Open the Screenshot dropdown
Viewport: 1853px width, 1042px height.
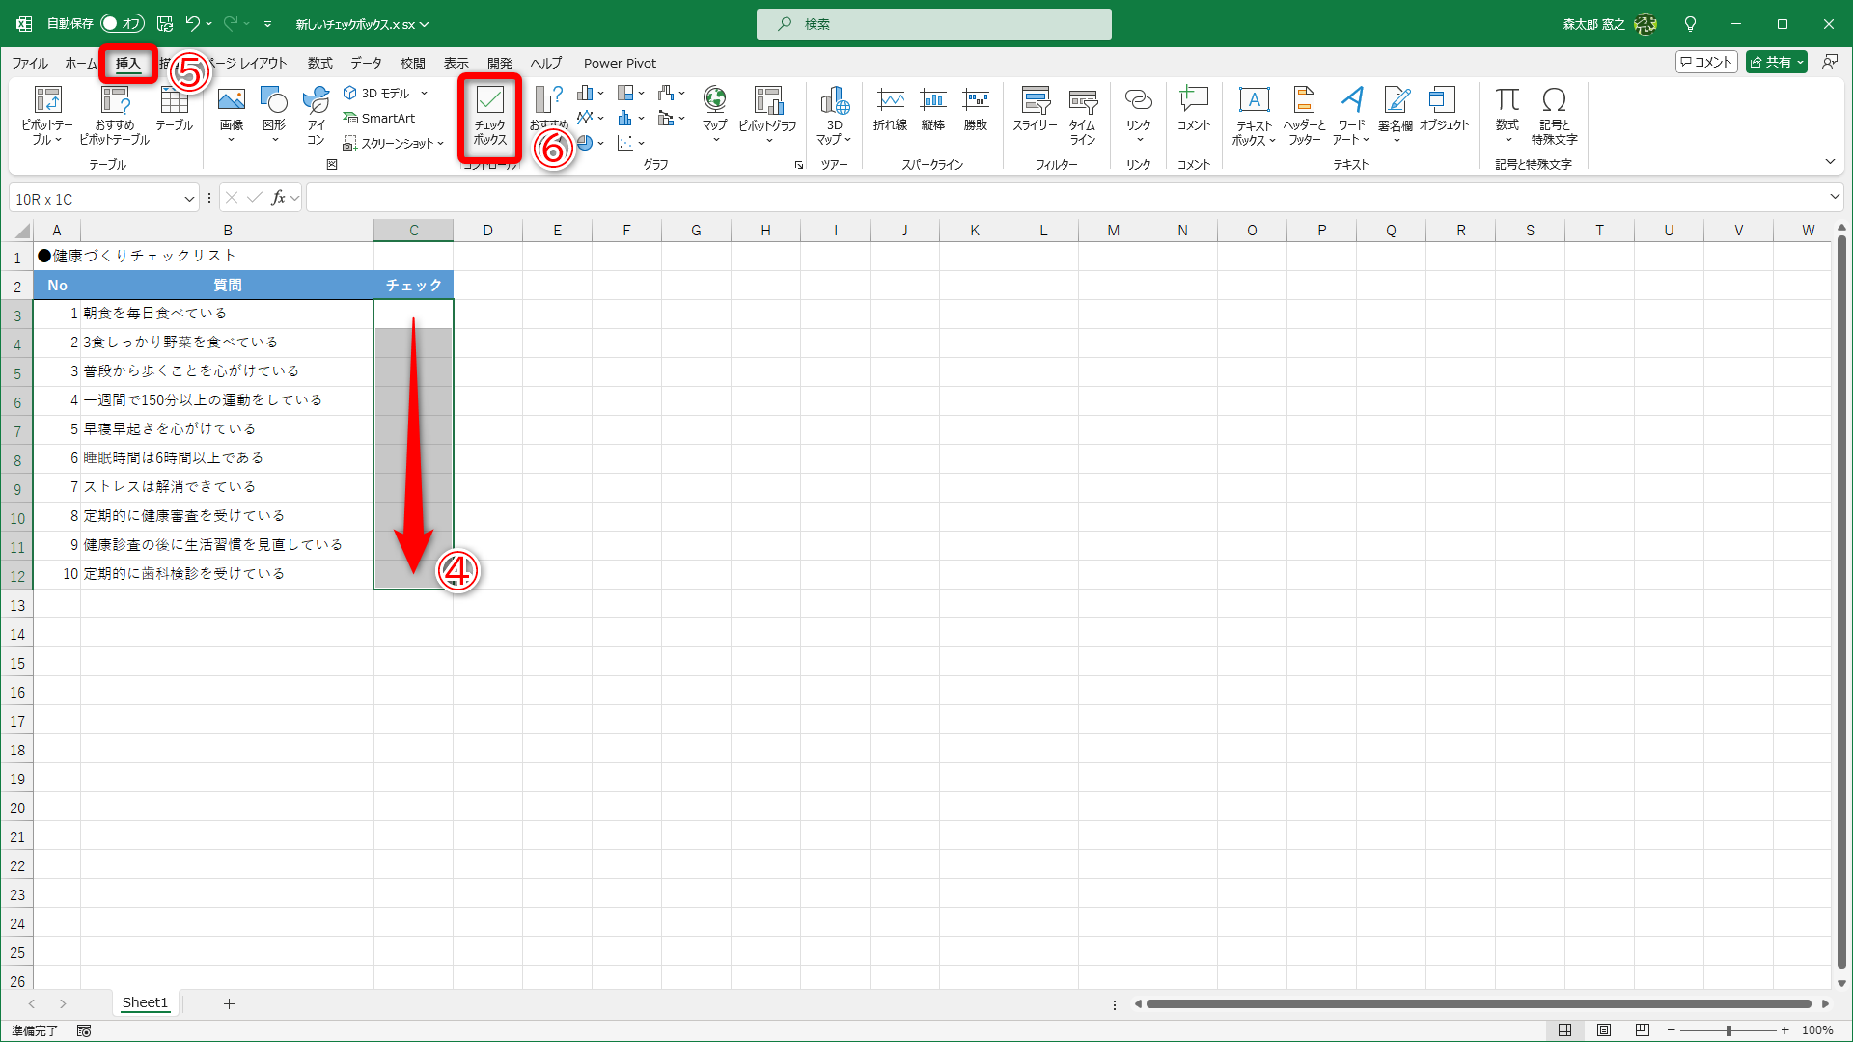click(x=394, y=143)
